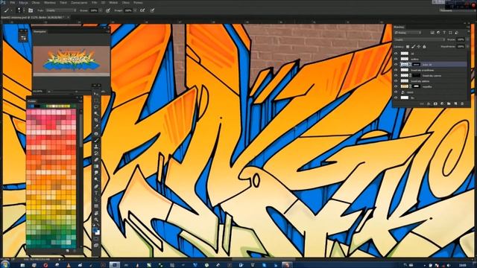Open the Plik menu
This screenshot has height=268, width=477.
point(13,2)
